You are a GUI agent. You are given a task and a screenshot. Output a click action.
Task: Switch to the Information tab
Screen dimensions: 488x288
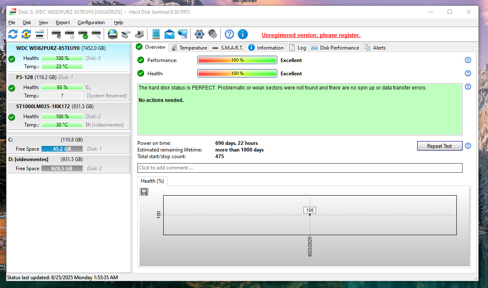(x=266, y=47)
